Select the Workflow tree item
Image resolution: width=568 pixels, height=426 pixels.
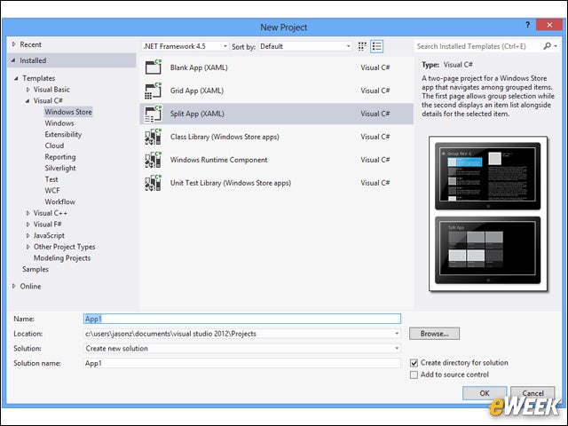(60, 201)
